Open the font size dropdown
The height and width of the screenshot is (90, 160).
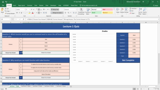[x=30, y=9]
